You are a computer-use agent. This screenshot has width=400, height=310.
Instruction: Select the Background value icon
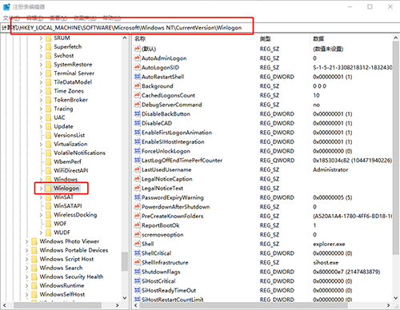pos(137,86)
